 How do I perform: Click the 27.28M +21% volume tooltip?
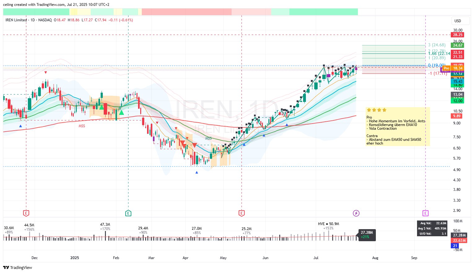(x=367, y=235)
